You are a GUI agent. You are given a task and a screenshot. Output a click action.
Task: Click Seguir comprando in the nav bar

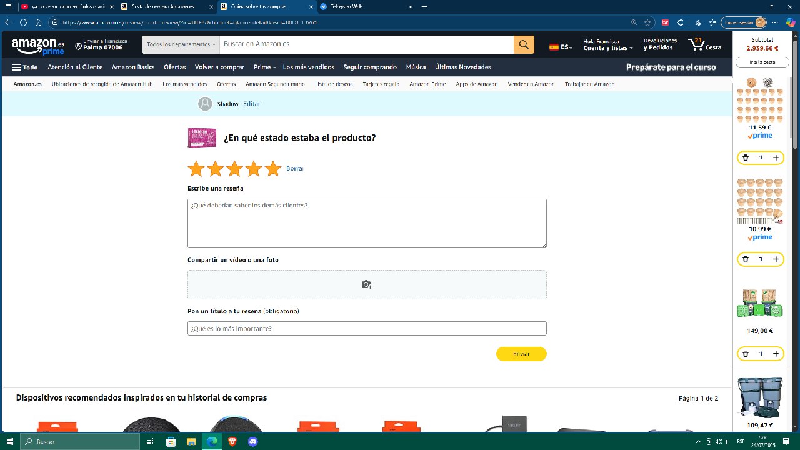click(370, 67)
